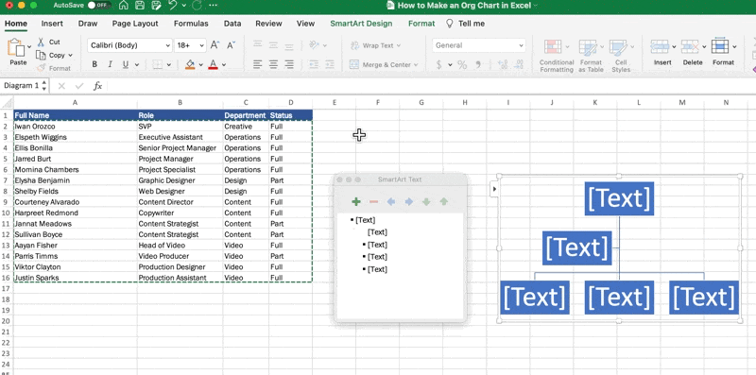Decrease font size with the small A icon
The width and height of the screenshot is (756, 375).
click(x=231, y=45)
